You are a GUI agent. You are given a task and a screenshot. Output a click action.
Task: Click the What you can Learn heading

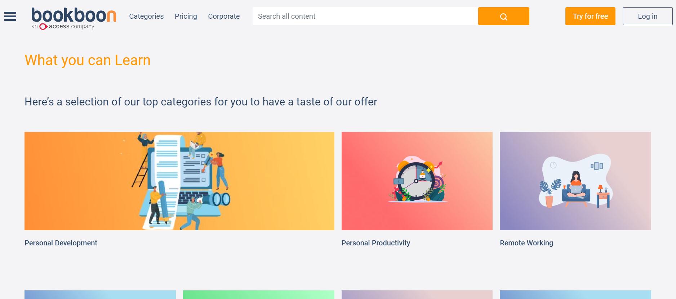click(87, 60)
